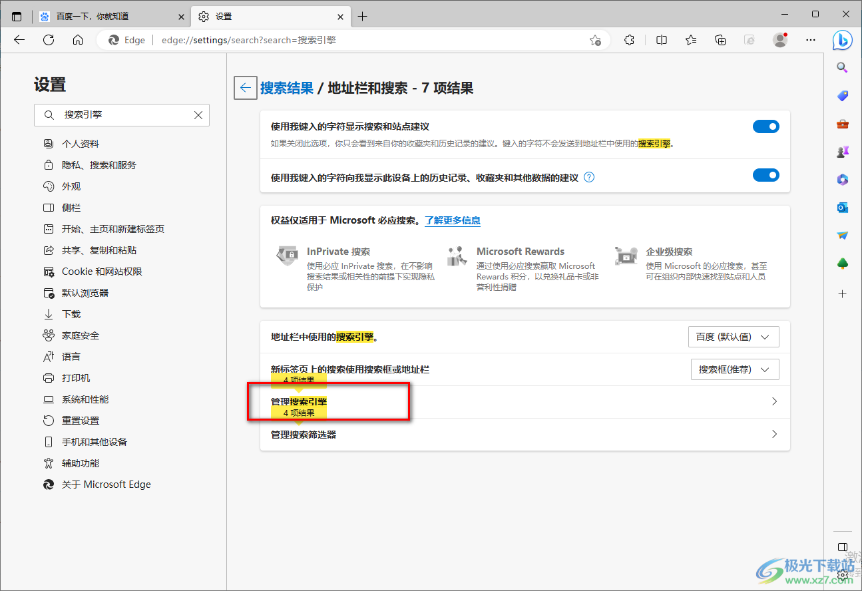
Task: Expand the 管理搜索筛选器 row chevron
Action: pos(774,434)
